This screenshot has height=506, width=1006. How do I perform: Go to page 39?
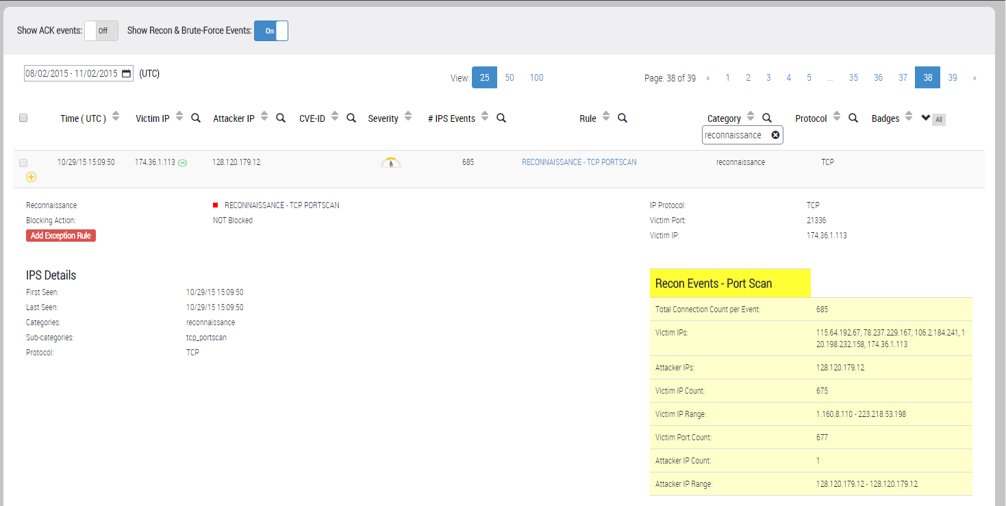point(953,77)
